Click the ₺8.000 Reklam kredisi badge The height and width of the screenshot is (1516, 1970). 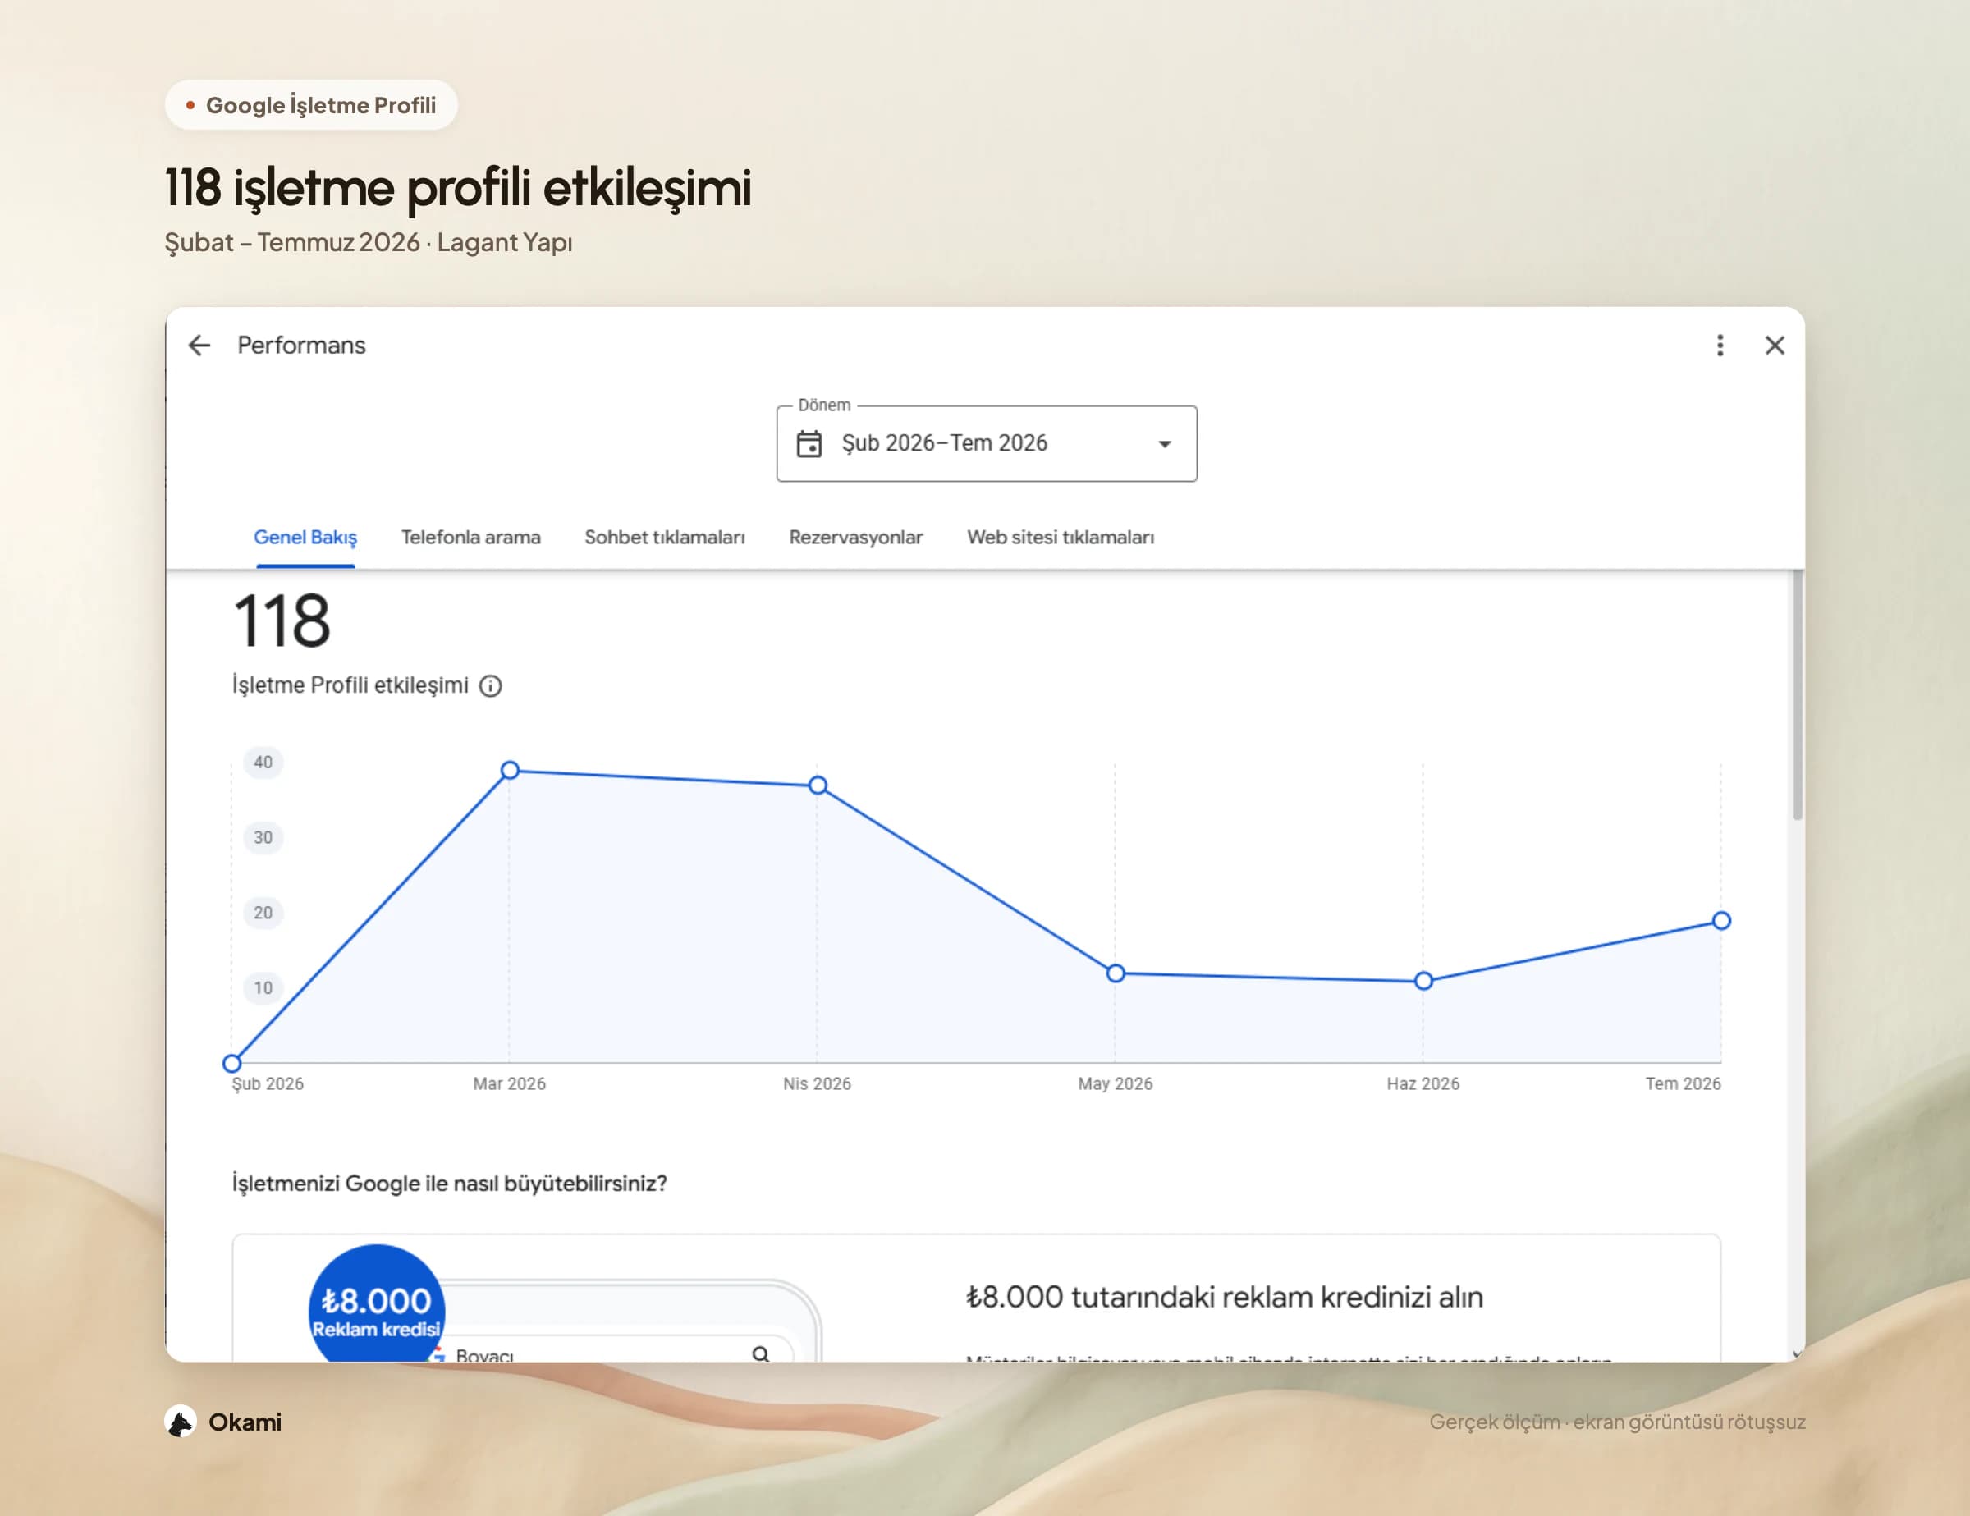[x=376, y=1303]
